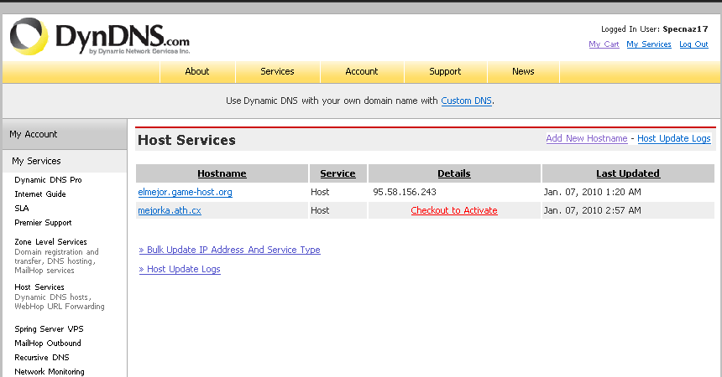Screen dimensions: 722x377
Task: Open the elmejor.game-host.org hostname
Action: pyautogui.click(x=185, y=192)
